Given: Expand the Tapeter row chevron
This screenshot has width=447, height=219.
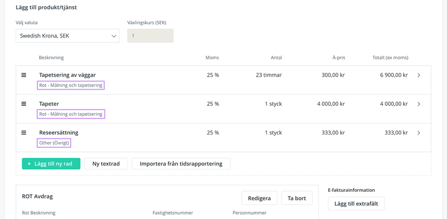Looking at the screenshot, I should 419,104.
